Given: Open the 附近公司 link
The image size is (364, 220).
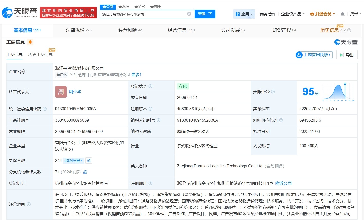Looking at the screenshot, I should click(283, 183).
